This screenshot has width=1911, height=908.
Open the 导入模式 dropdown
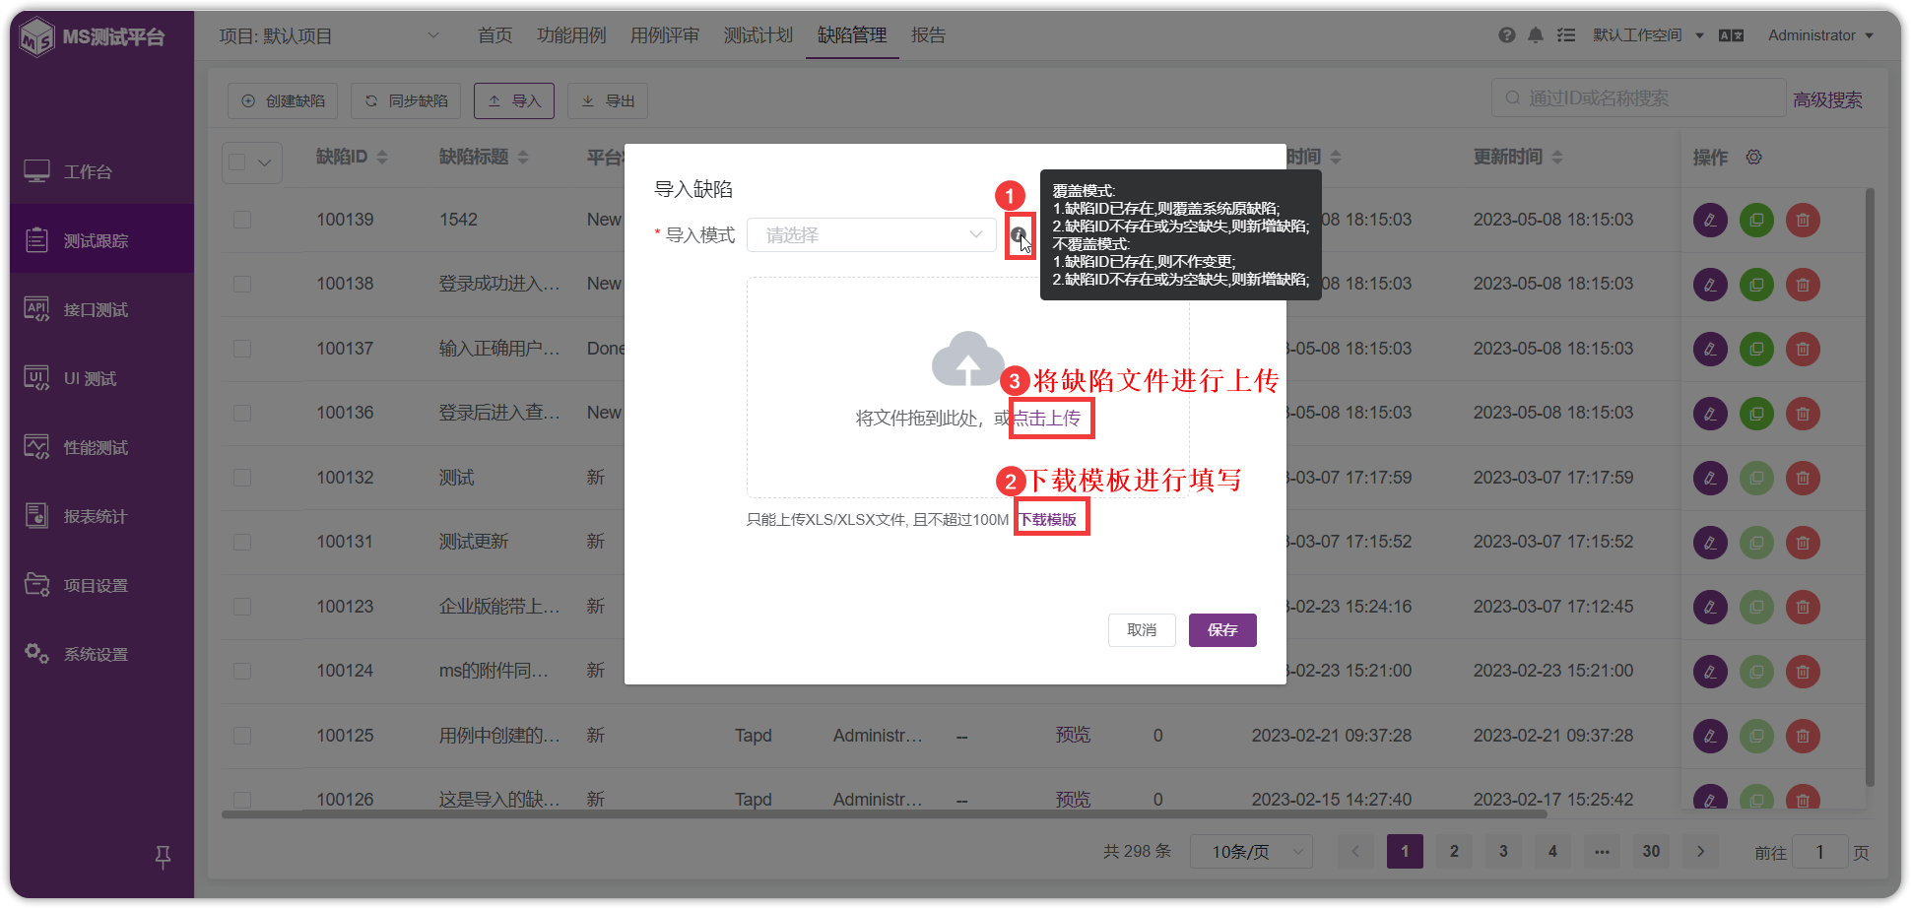872,234
